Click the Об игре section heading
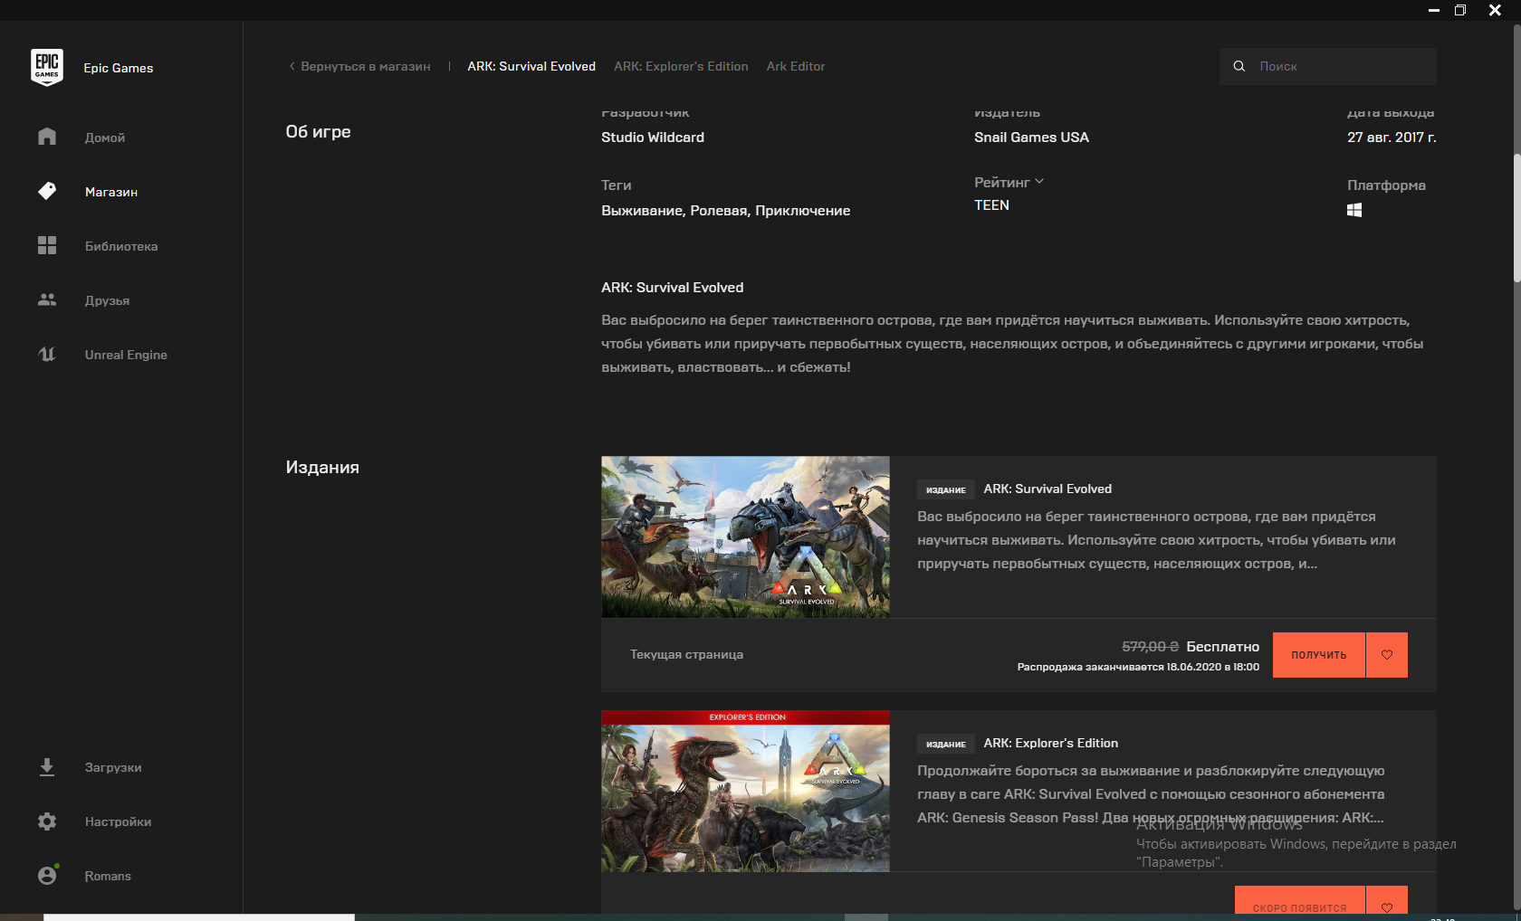This screenshot has width=1521, height=921. tap(319, 132)
